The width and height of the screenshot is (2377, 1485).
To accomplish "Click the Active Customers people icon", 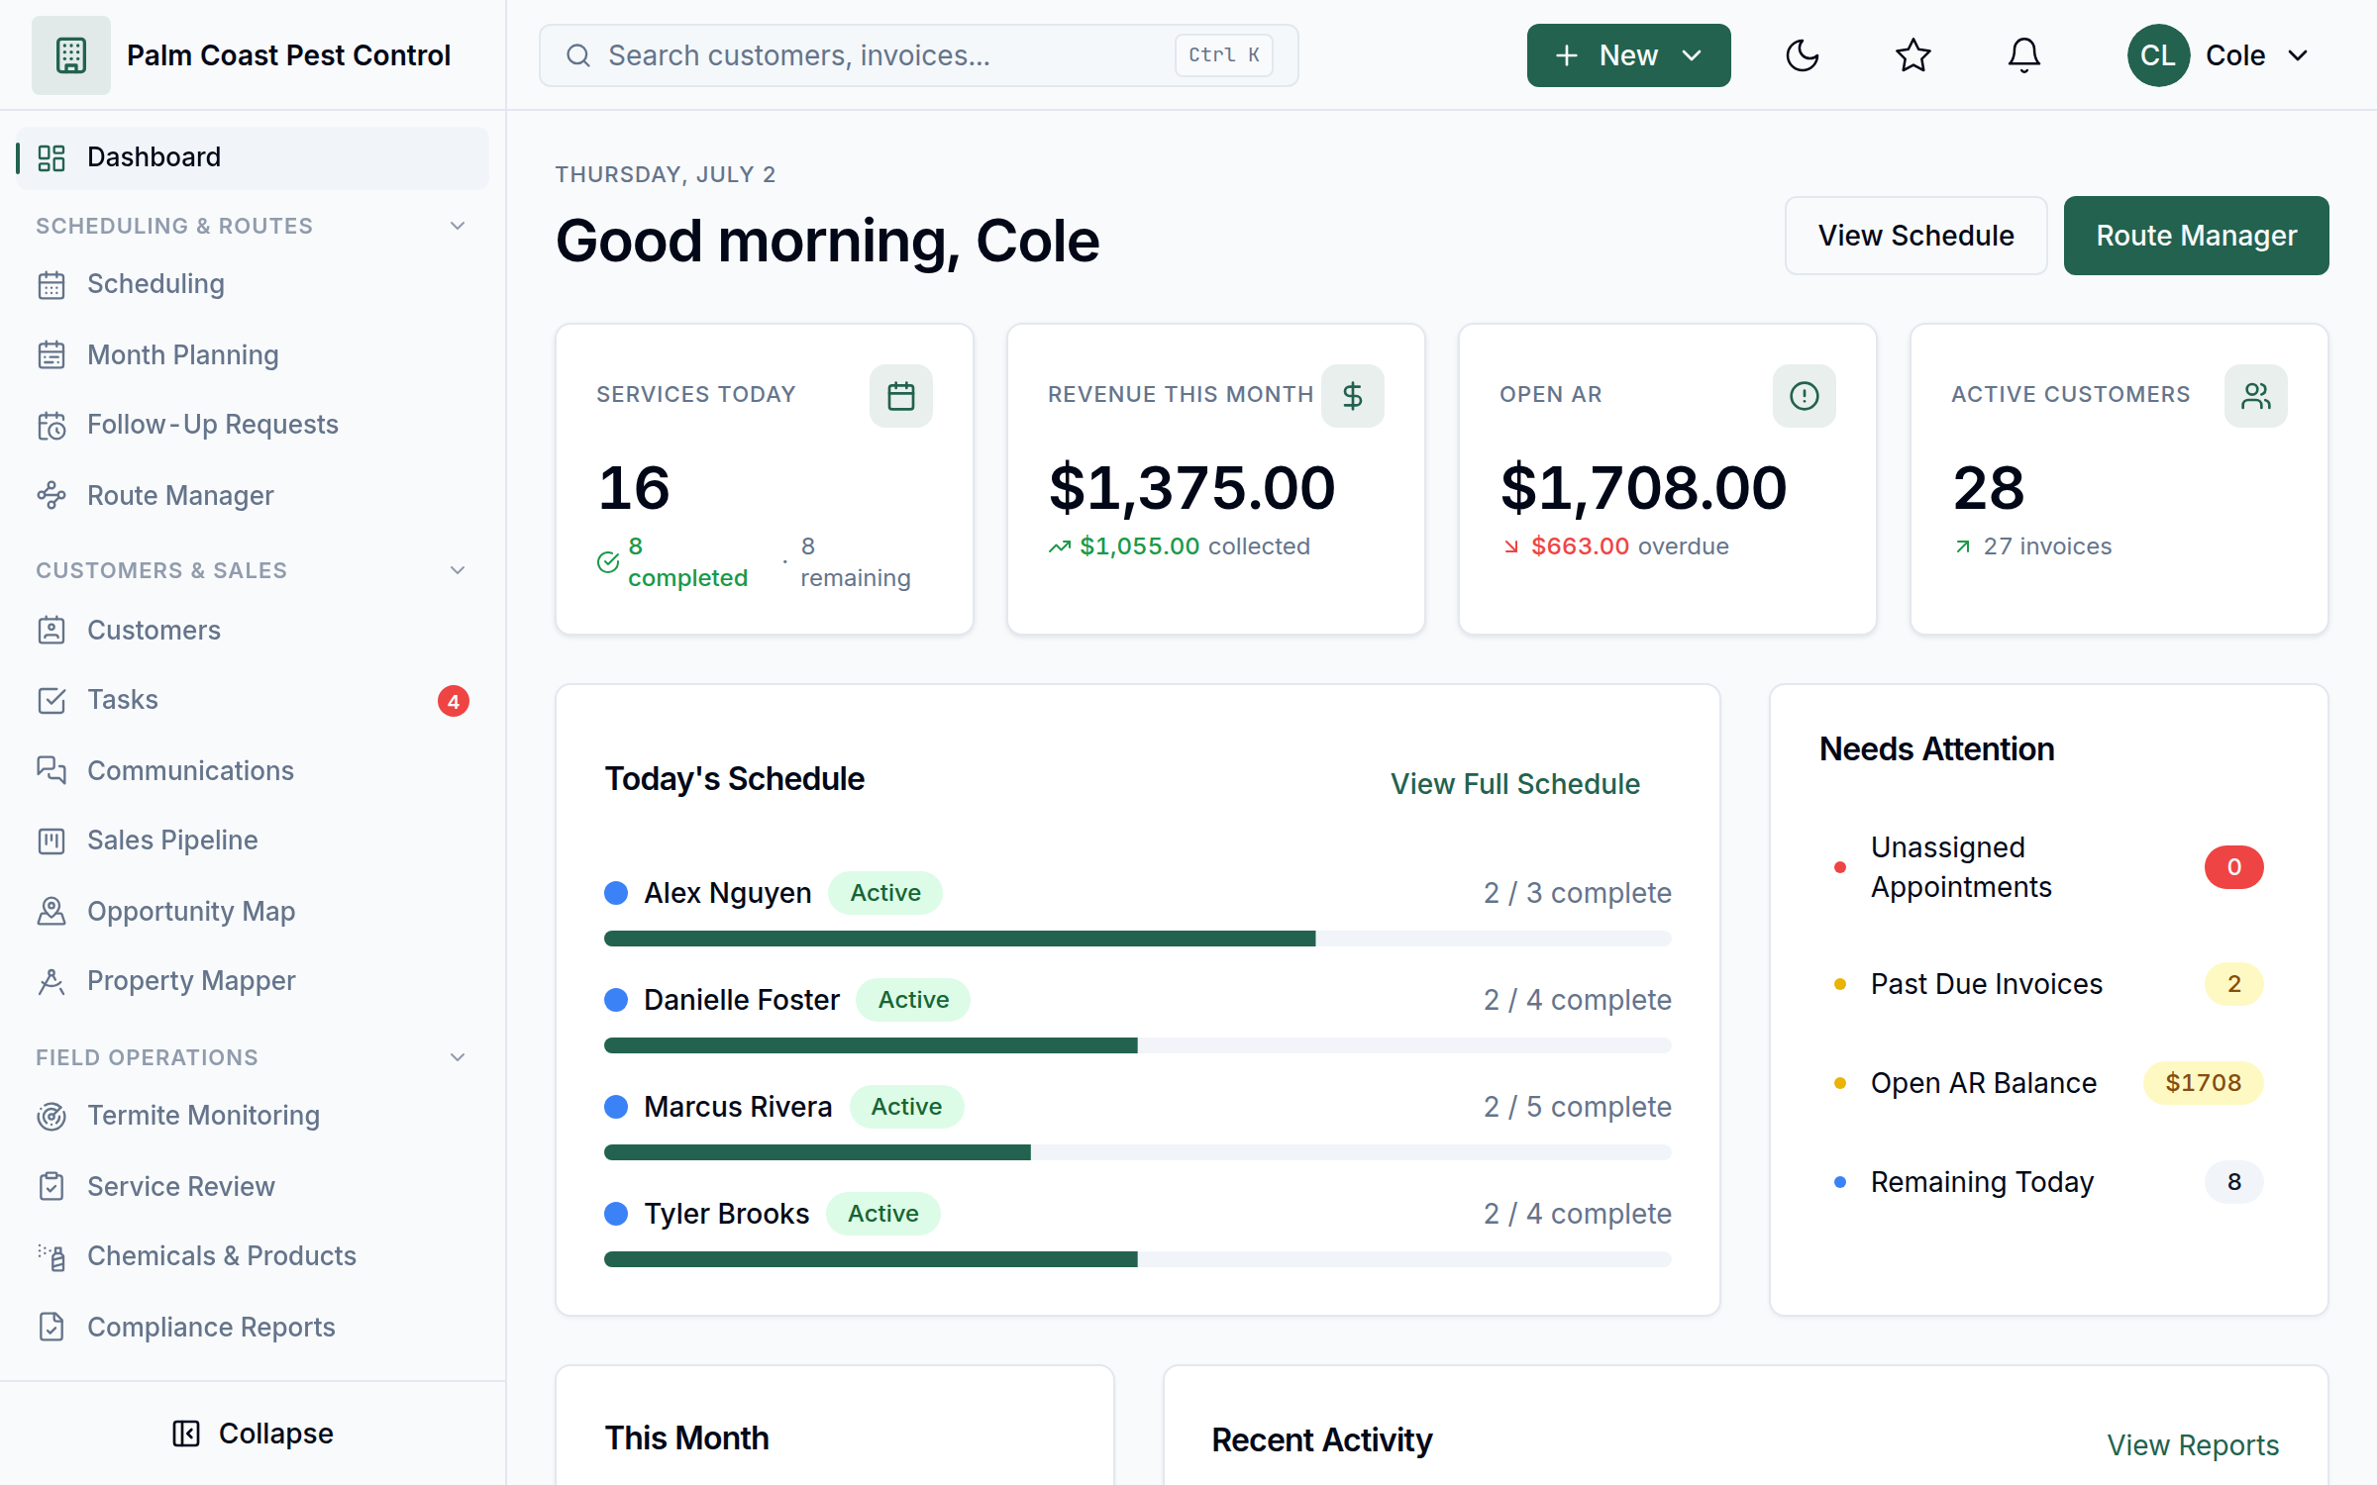I will (2256, 396).
